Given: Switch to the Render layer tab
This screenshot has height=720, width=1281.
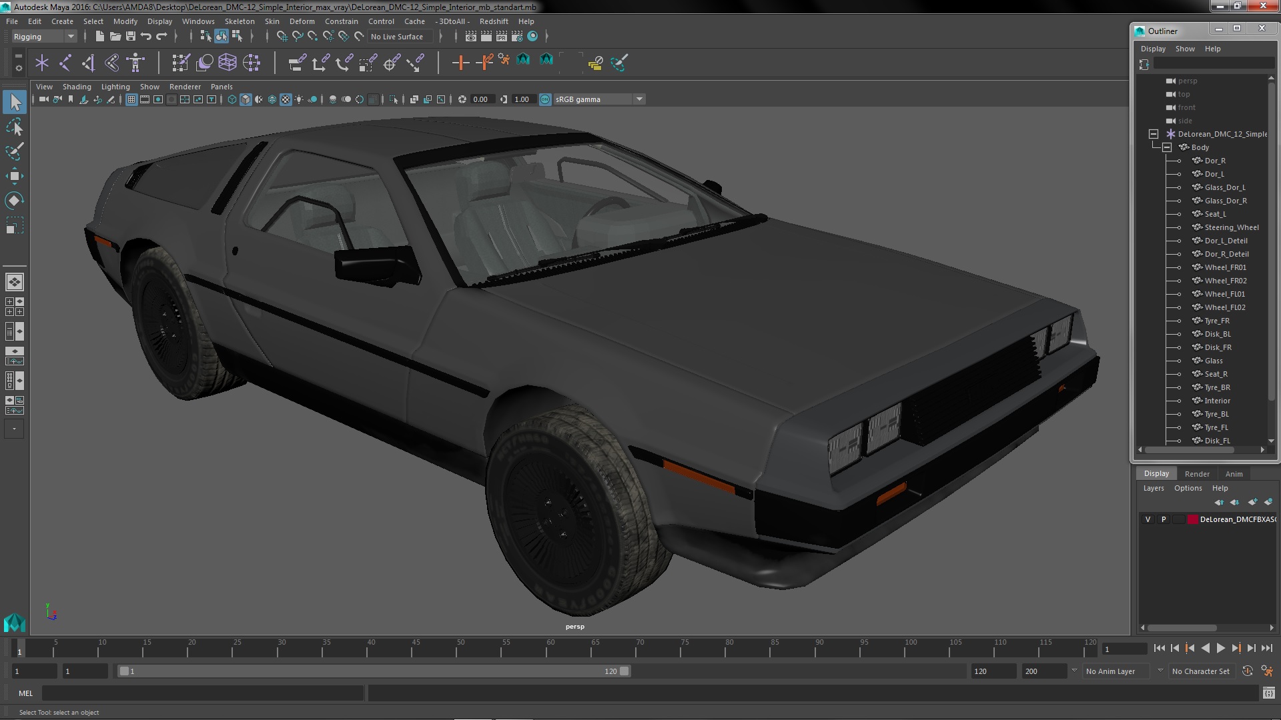Looking at the screenshot, I should 1197,474.
